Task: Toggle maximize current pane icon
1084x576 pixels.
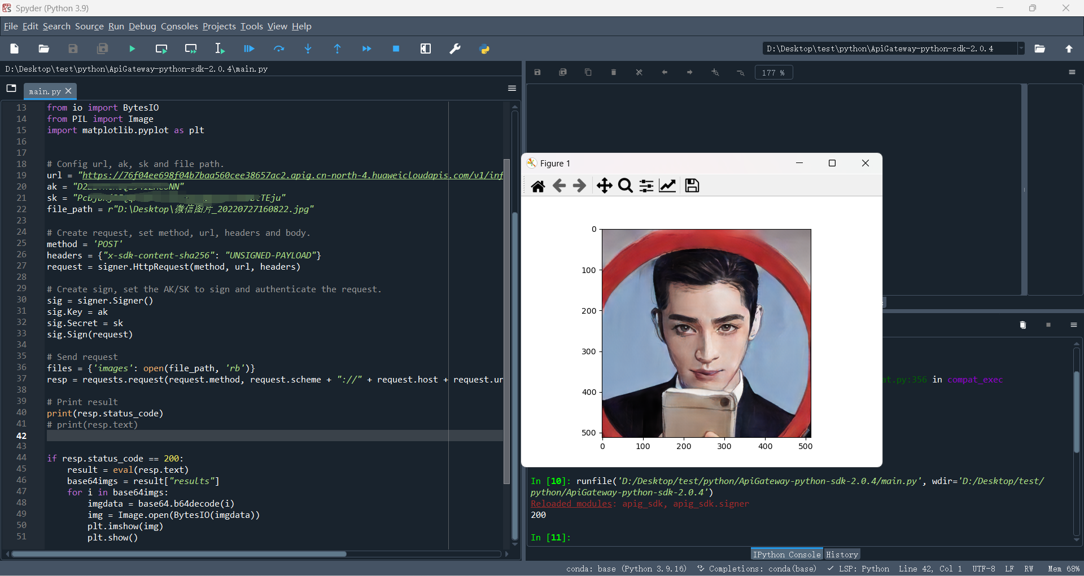Action: click(x=426, y=49)
